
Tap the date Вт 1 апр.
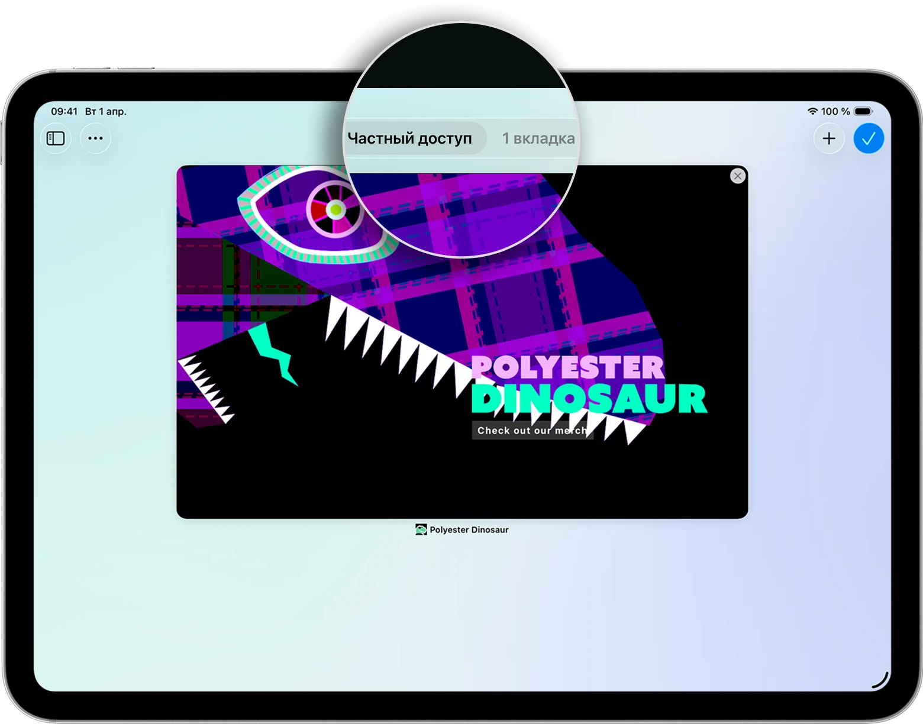tap(106, 111)
